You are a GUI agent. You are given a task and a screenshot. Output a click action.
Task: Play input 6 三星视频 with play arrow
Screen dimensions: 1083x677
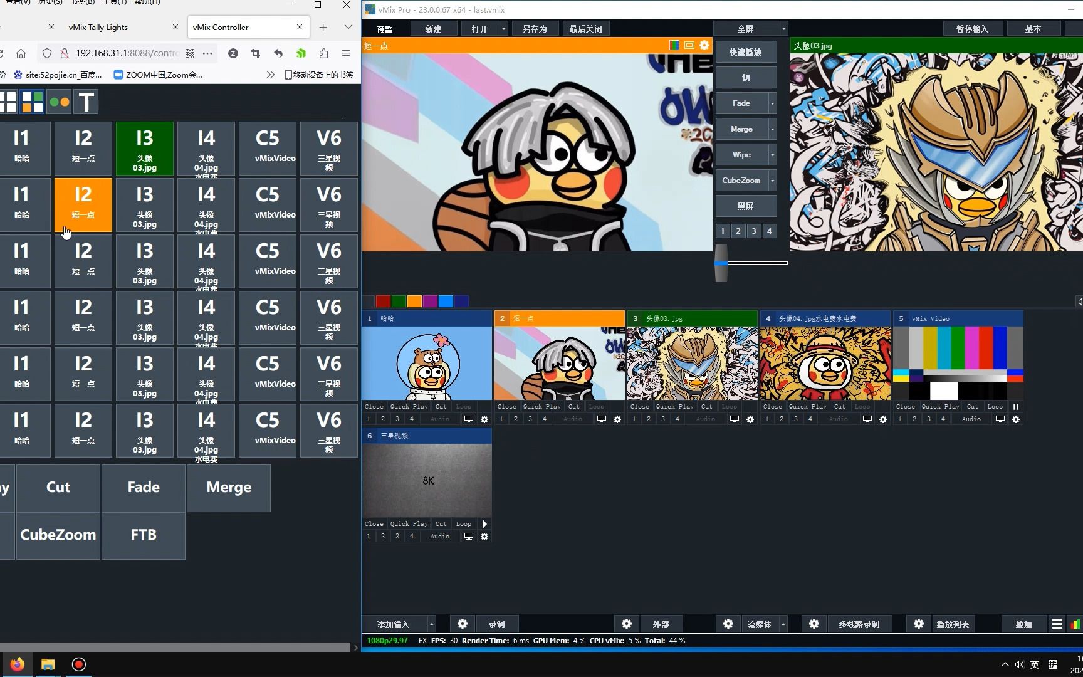click(484, 524)
